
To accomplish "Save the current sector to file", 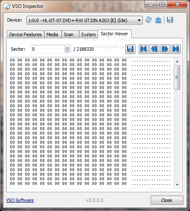I will click(x=130, y=49).
